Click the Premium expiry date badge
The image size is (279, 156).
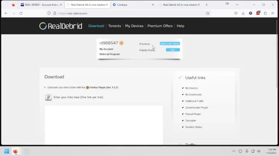click(170, 44)
